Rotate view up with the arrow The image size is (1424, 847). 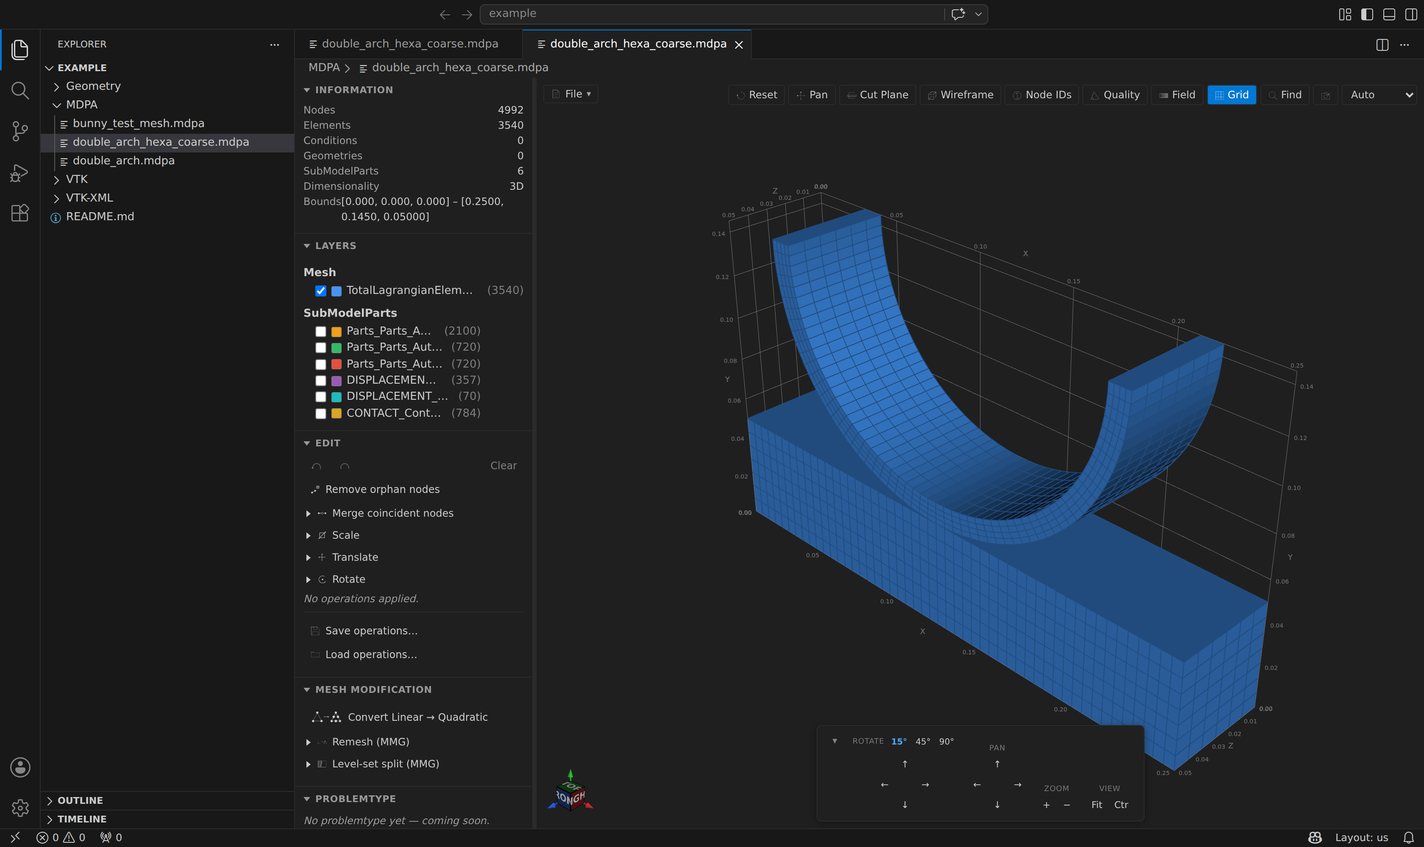[x=905, y=764]
